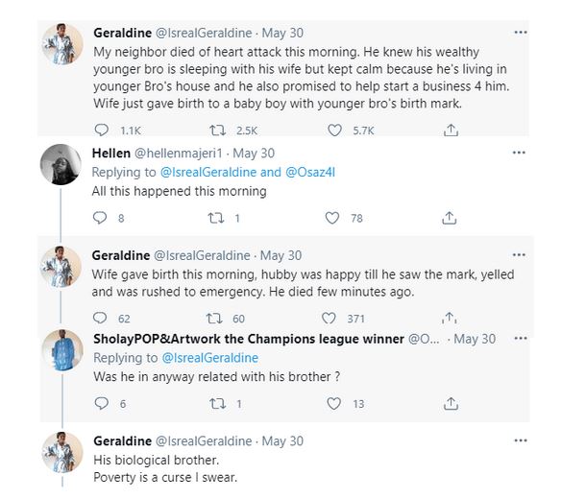
Task: Reply to Hellen's tweet
Action: pos(101,218)
